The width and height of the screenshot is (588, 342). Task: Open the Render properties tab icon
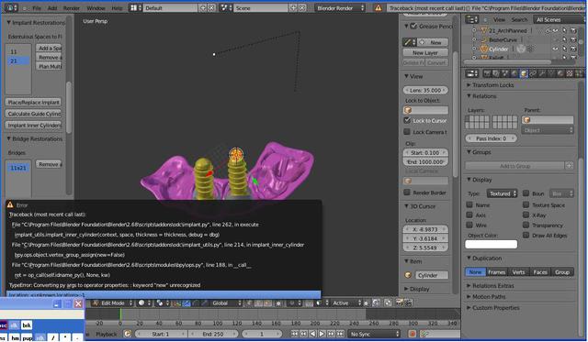click(x=487, y=73)
